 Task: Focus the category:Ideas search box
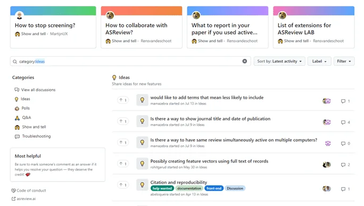coord(130,62)
